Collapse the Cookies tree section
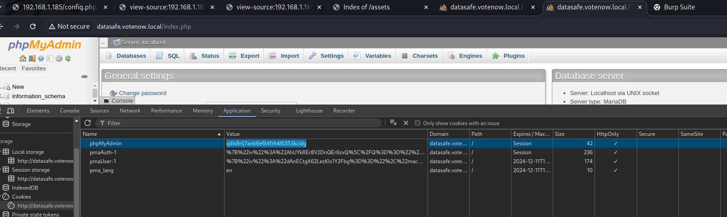The height and width of the screenshot is (217, 727). click(x=1, y=196)
